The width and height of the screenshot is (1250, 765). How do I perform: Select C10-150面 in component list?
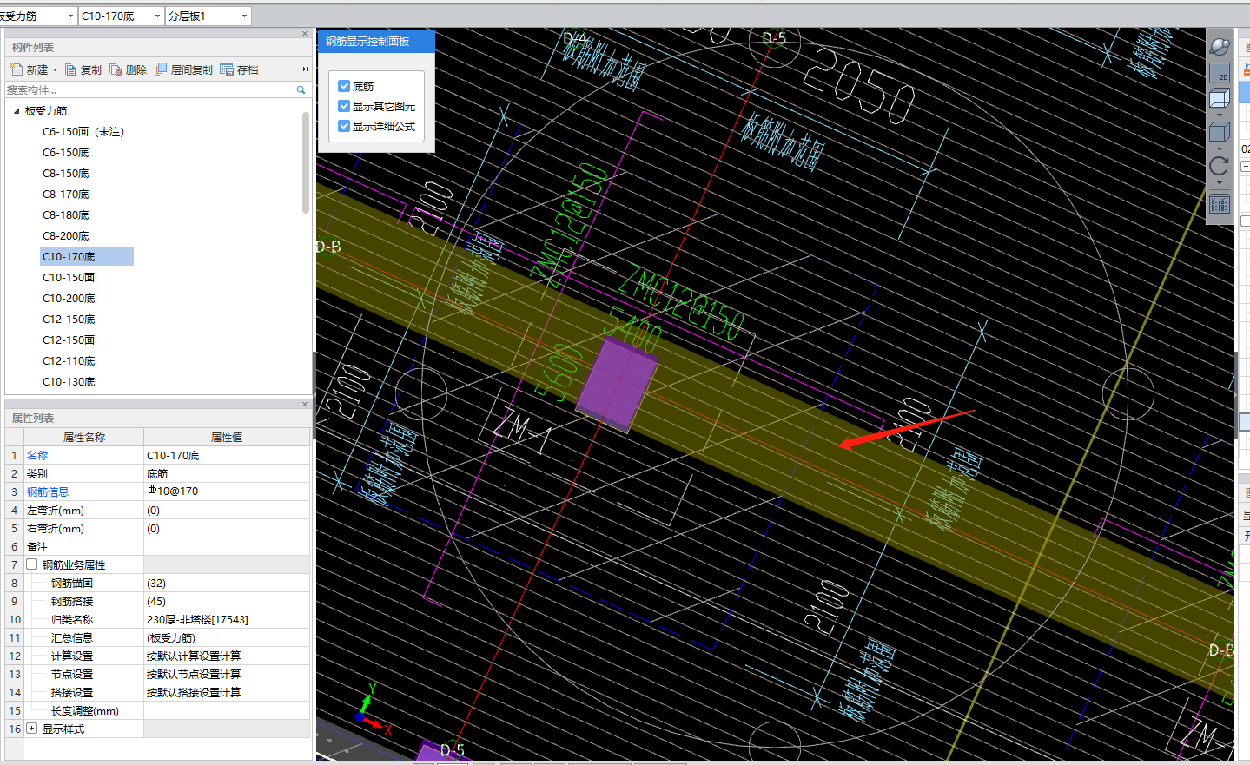coord(69,278)
